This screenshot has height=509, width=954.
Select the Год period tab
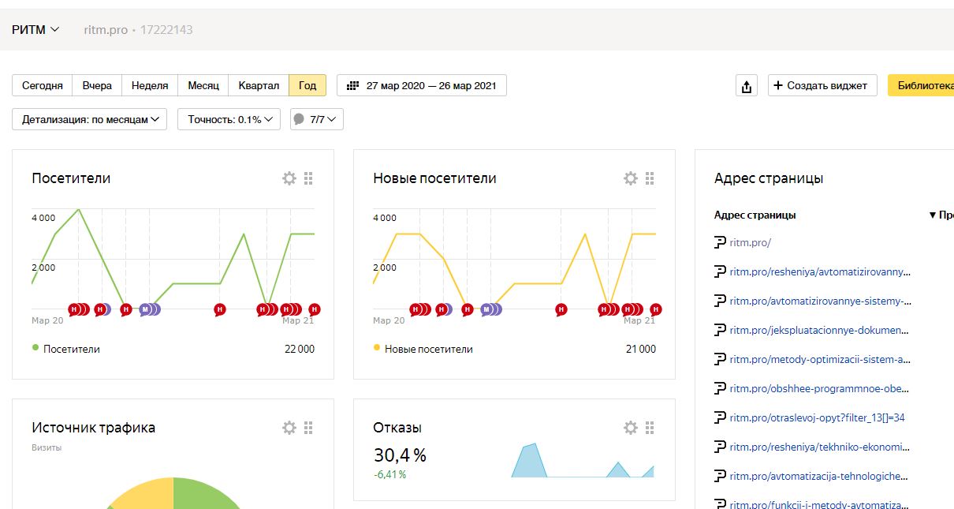click(x=307, y=85)
